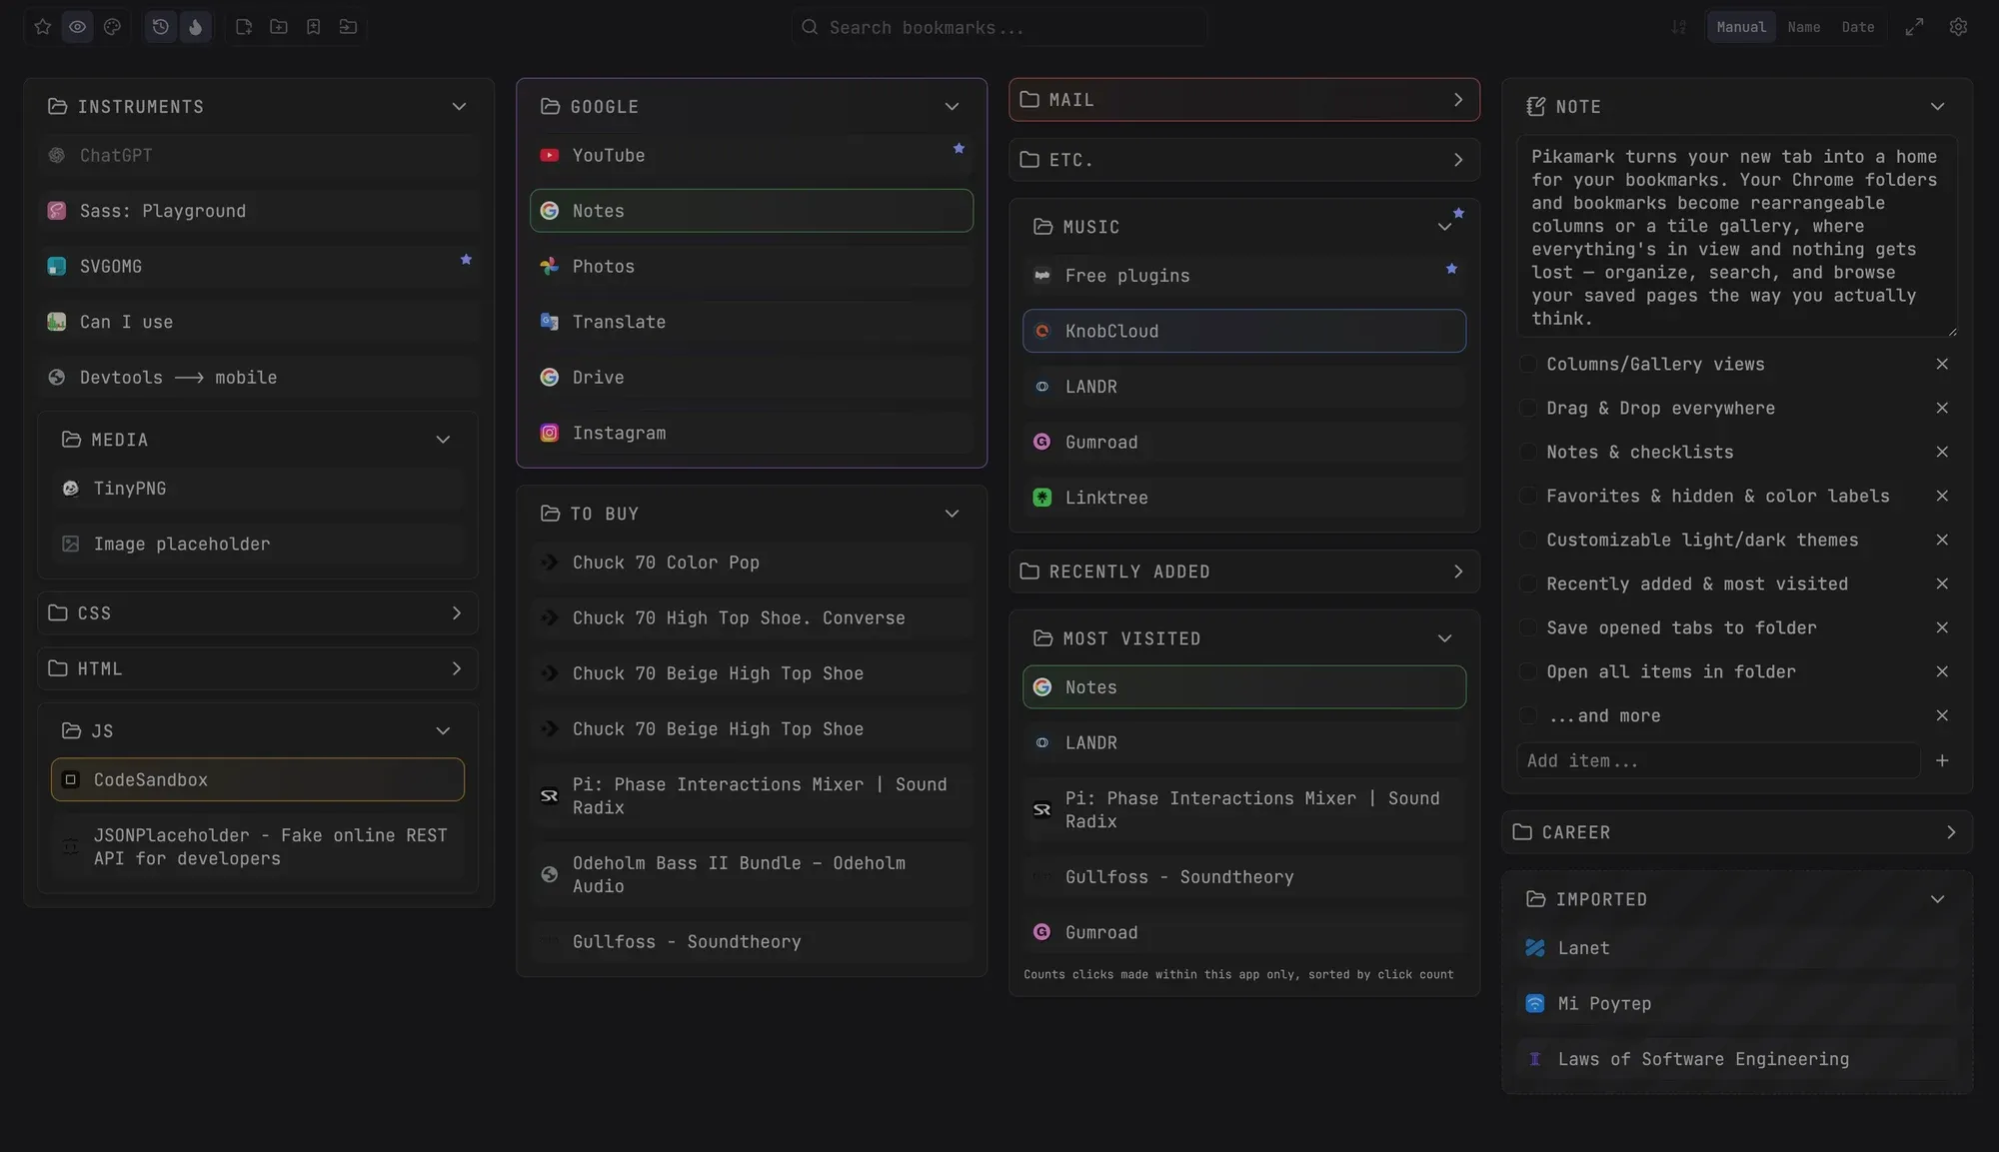The image size is (1999, 1152).
Task: Check the Drag & Drop everywhere checkbox
Action: pyautogui.click(x=1528, y=409)
